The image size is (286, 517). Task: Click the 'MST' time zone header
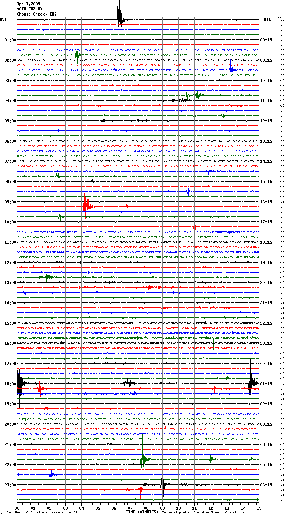[3, 19]
